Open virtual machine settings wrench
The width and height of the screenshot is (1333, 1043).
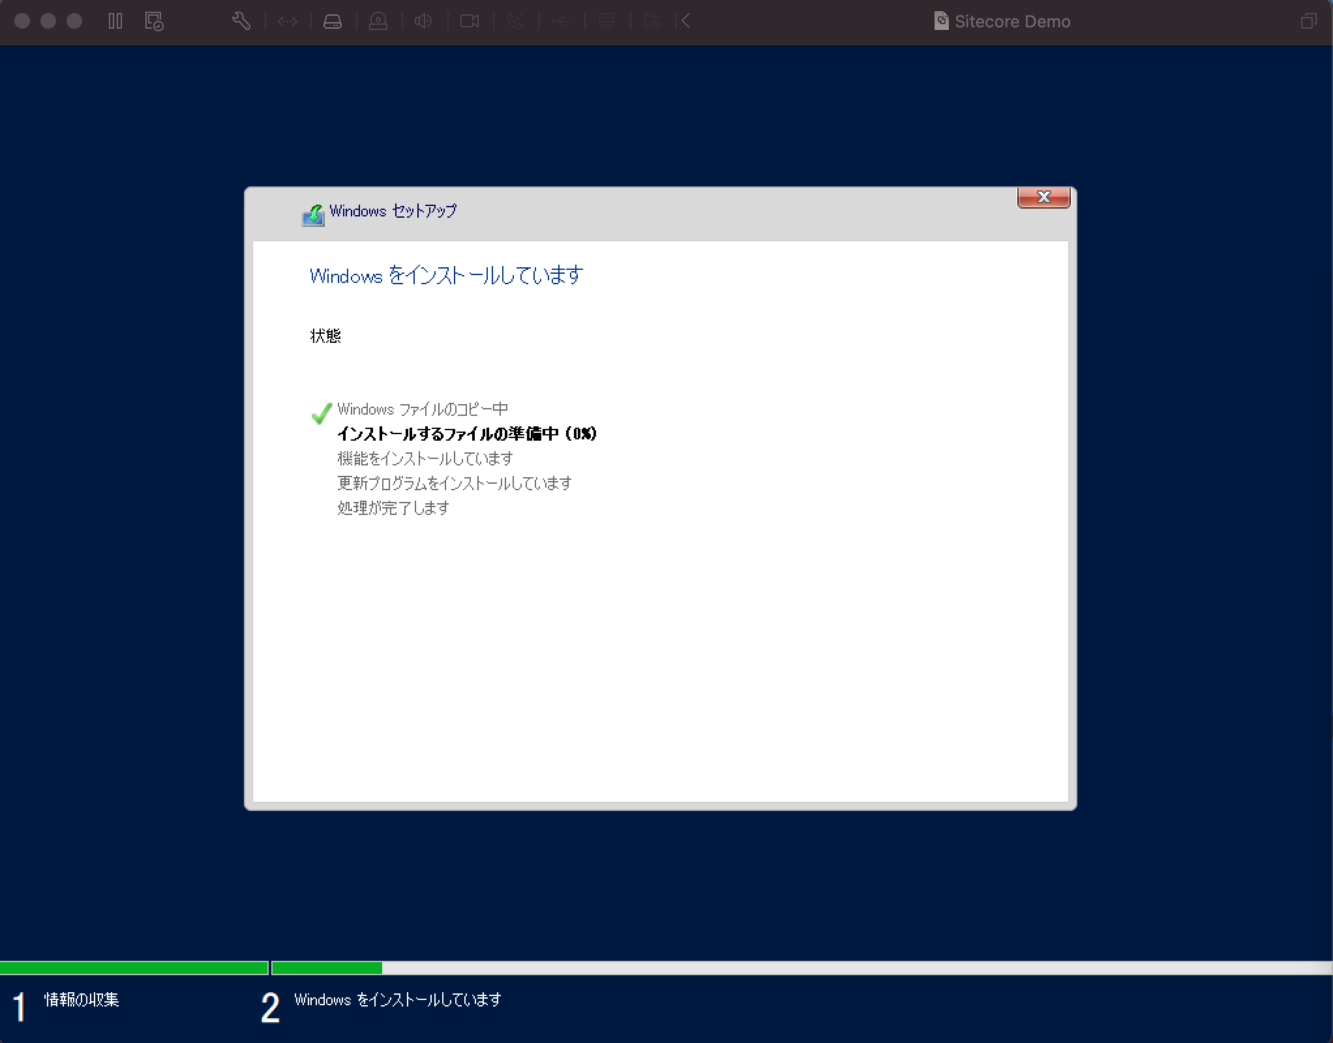[241, 22]
